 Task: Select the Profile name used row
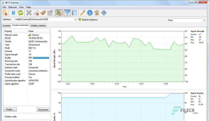(x=27, y=74)
